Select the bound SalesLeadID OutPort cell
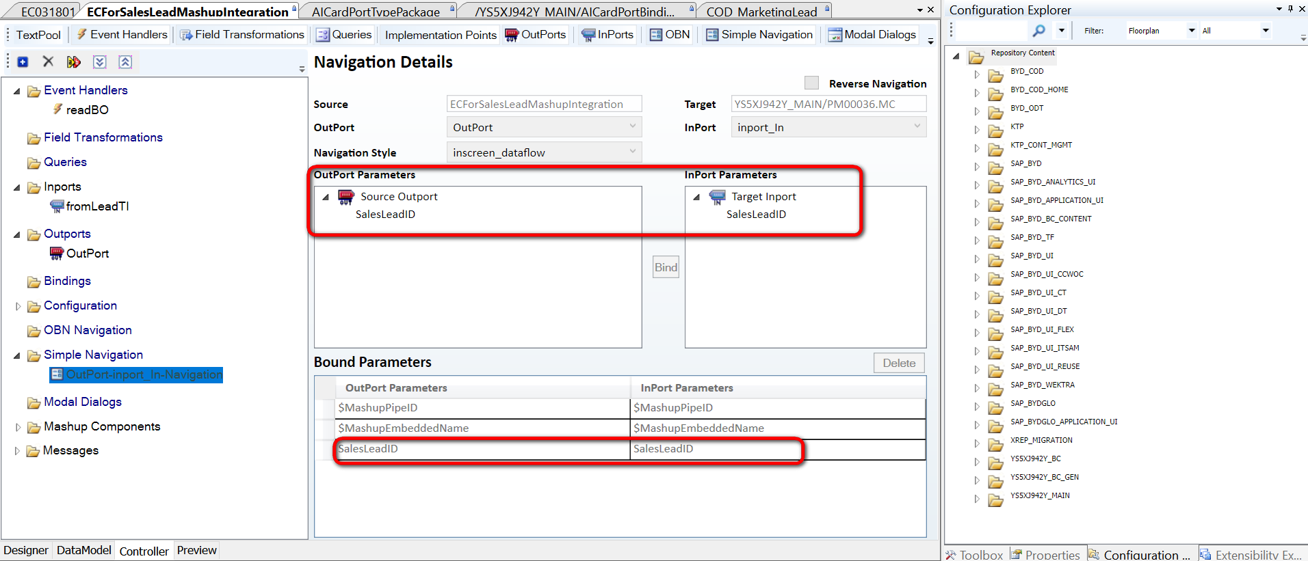1308x561 pixels. click(482, 449)
